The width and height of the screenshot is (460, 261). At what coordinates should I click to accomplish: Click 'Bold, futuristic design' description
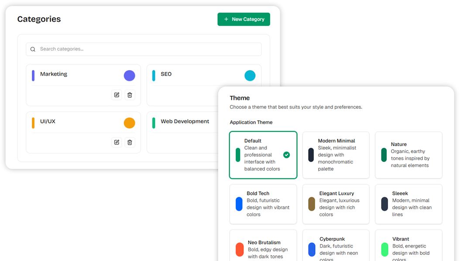268,207
